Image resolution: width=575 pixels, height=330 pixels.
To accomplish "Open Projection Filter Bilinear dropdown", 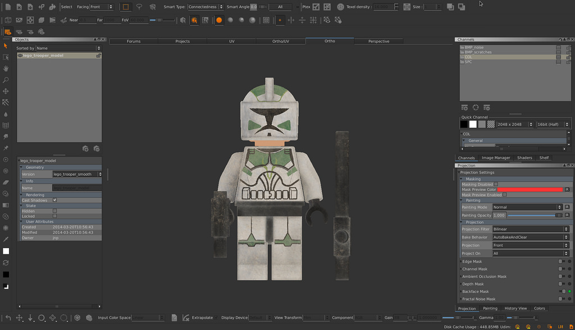I will click(530, 229).
